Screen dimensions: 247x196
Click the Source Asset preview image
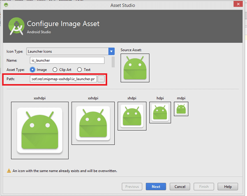pyautogui.click(x=135, y=68)
